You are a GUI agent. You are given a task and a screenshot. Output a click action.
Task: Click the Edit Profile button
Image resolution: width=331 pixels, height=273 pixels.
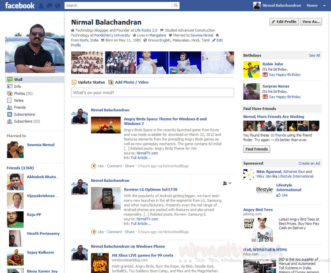pyautogui.click(x=284, y=21)
